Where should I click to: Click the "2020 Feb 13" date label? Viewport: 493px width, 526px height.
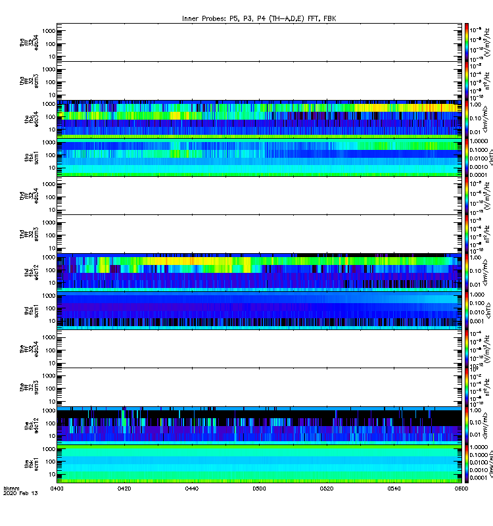pyautogui.click(x=20, y=493)
